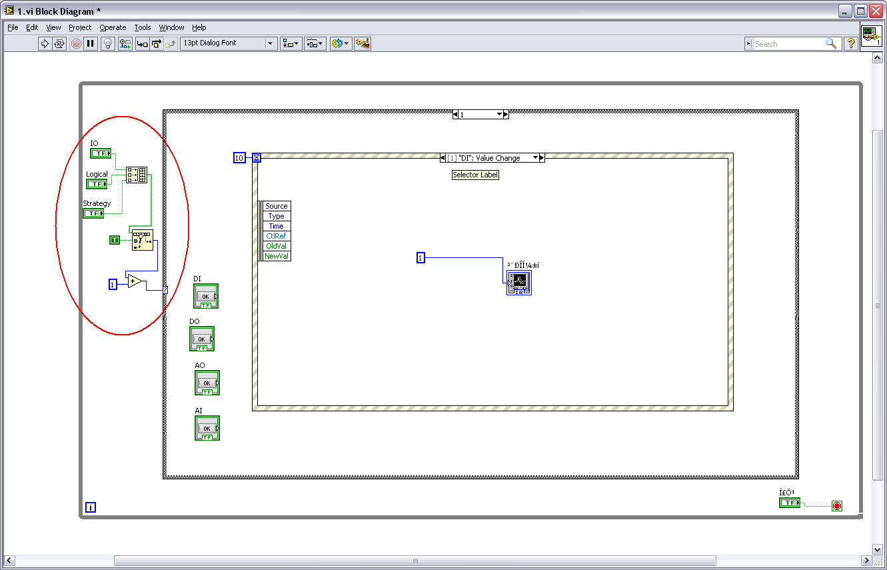Screen dimensions: 887x570
Task: Click the Step Out toolbar button
Action: point(171,43)
